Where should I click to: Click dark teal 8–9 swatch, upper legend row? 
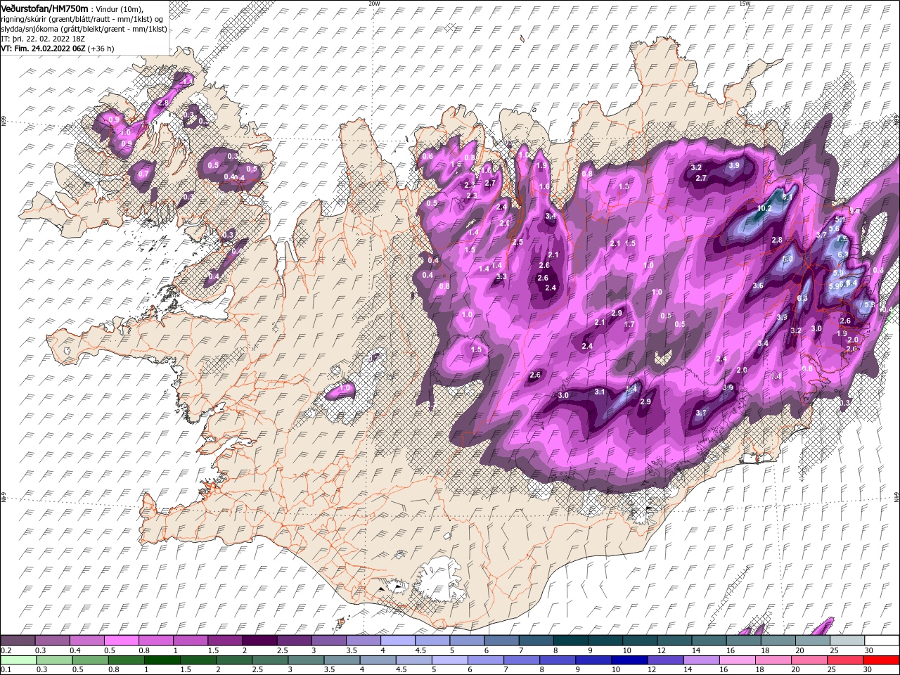click(x=571, y=641)
